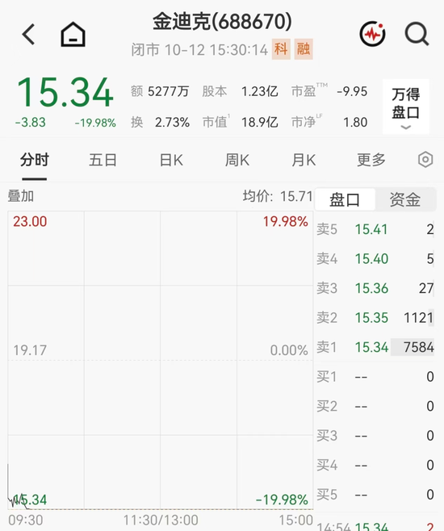Tap the stock title 金迪克(688670)
Screen dimensions: 444x531
(x=222, y=22)
